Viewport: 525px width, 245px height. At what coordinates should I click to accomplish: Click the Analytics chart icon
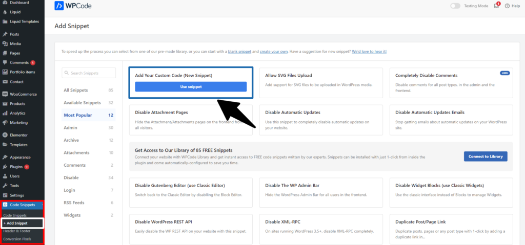5,113
